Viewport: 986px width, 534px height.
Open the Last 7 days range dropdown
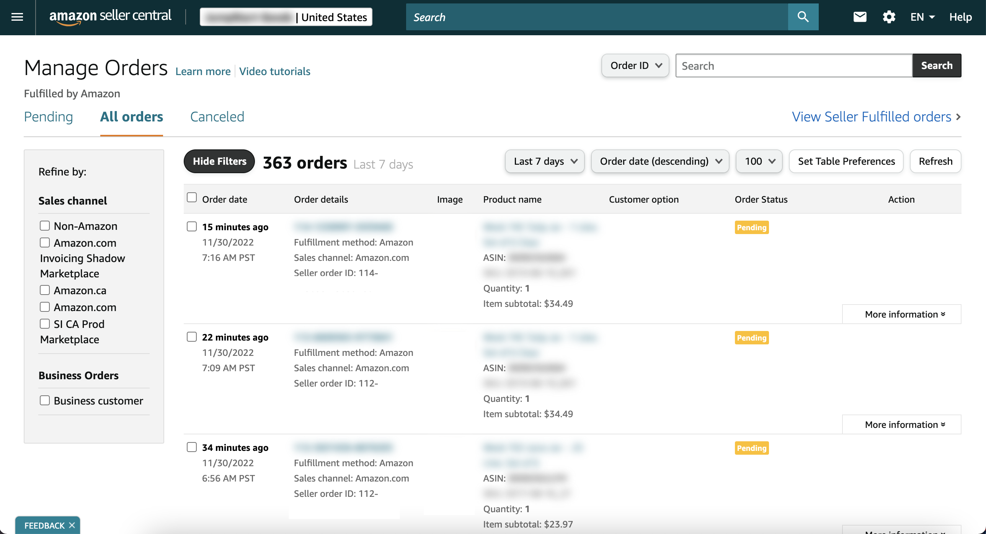[x=545, y=161]
